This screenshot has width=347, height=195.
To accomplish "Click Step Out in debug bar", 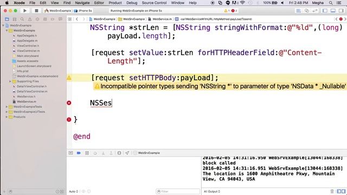I will point(111,153).
